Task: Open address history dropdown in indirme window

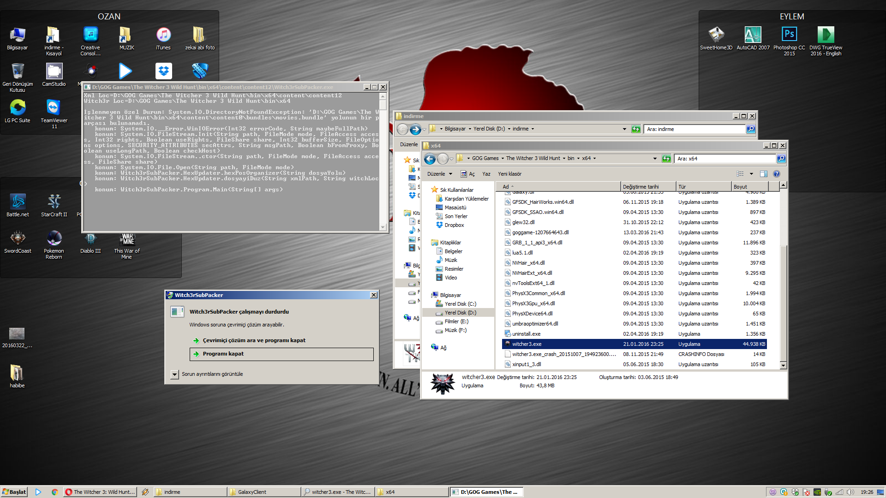Action: pos(624,129)
